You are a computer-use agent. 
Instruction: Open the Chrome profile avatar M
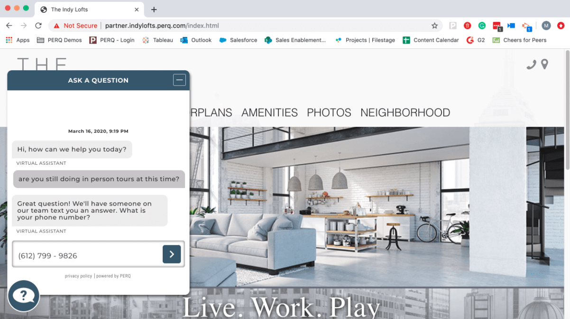(x=546, y=26)
